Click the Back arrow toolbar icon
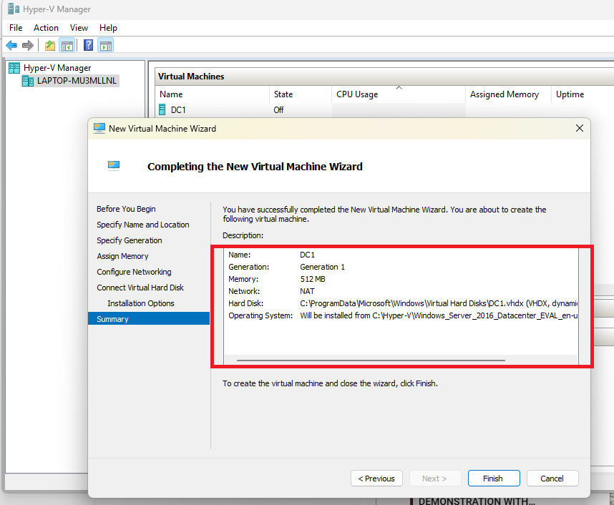Viewport: 614px width, 505px height. tap(11, 45)
